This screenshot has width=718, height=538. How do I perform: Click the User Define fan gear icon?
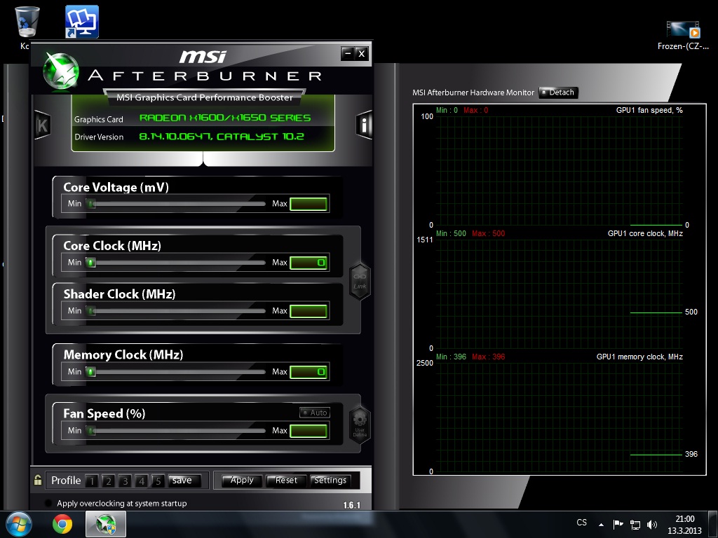(x=360, y=425)
